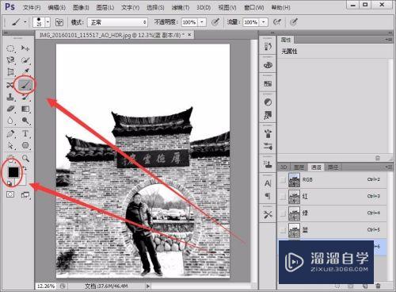Select the Dodge tool

[x=25, y=121]
